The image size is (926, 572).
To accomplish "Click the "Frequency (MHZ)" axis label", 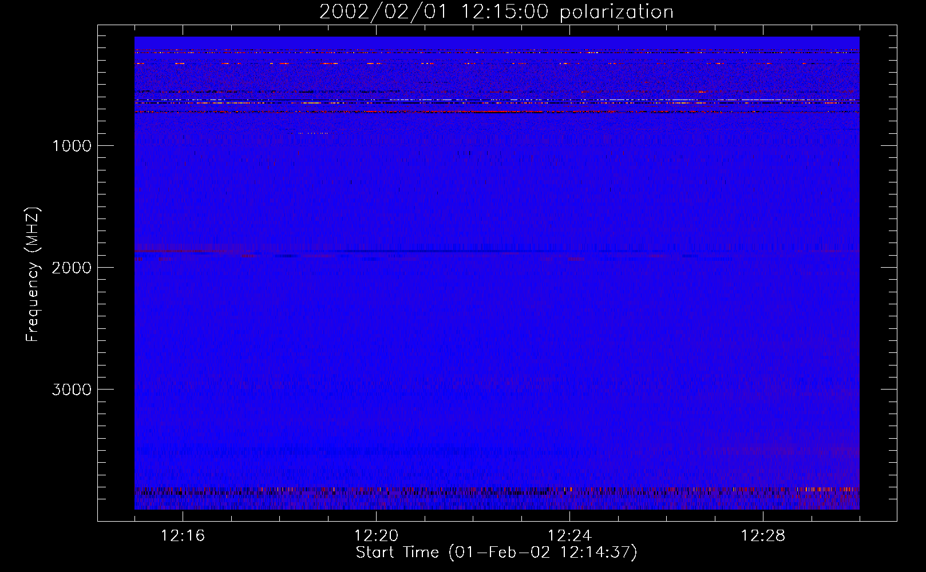I will 32,274.
